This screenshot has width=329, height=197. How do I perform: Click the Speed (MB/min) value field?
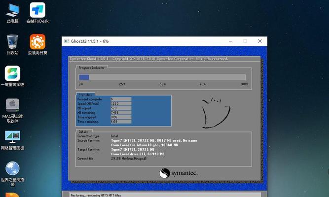(x=121, y=103)
